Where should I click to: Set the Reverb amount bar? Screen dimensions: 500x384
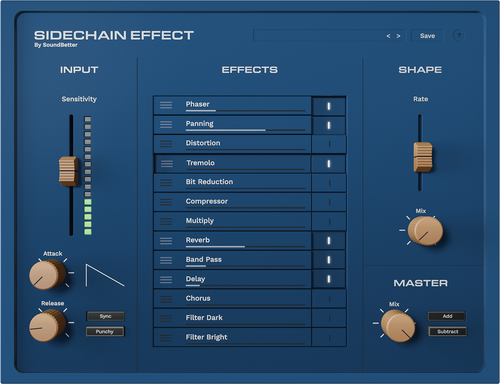[x=245, y=247]
